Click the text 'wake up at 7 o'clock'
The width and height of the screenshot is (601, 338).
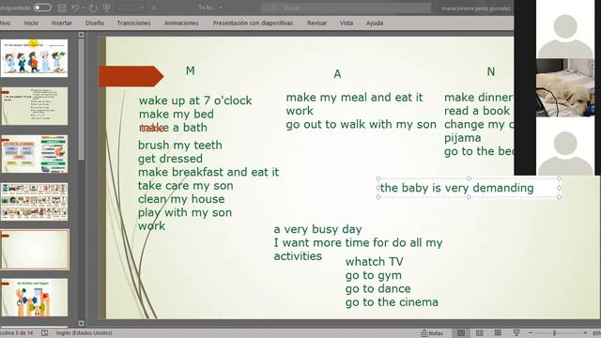[x=195, y=100]
